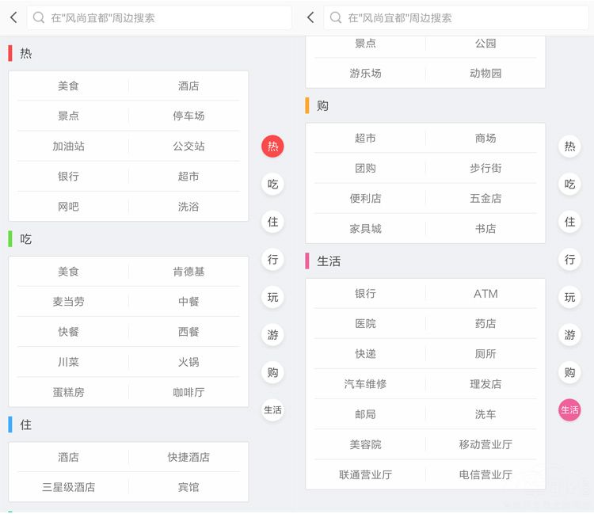This screenshot has height=514, width=594.
Task: Click the magnifier icon in the left search bar
Action: (x=39, y=17)
